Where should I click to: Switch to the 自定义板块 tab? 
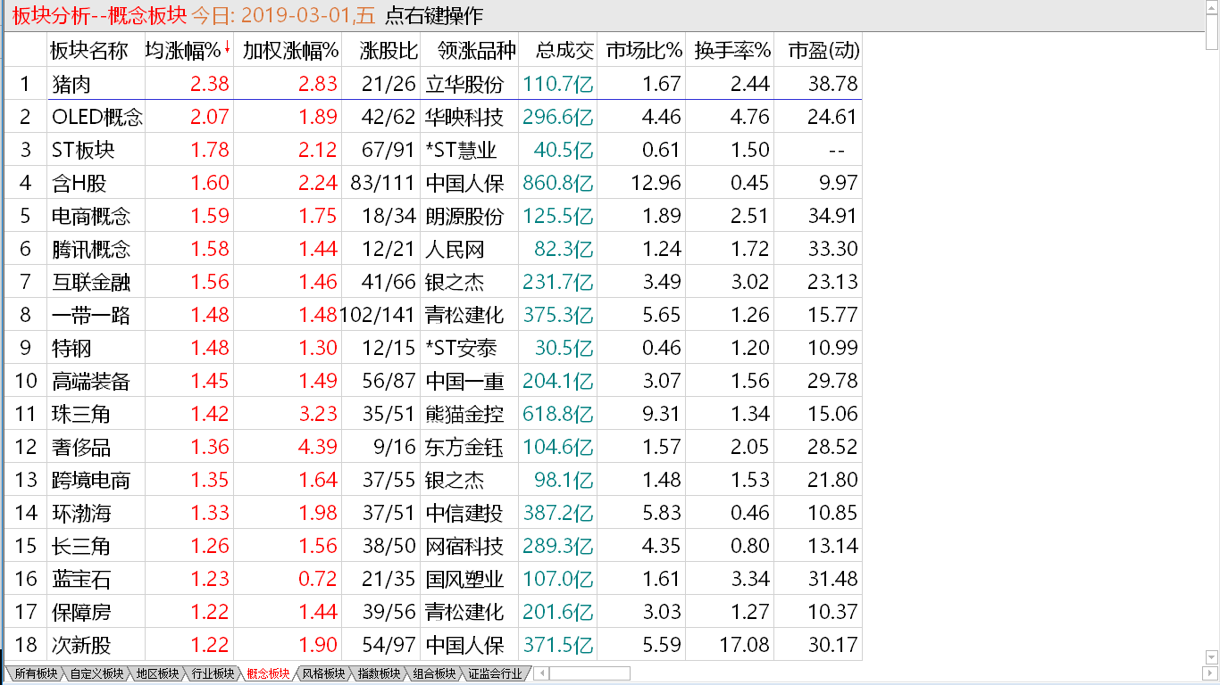click(x=96, y=673)
